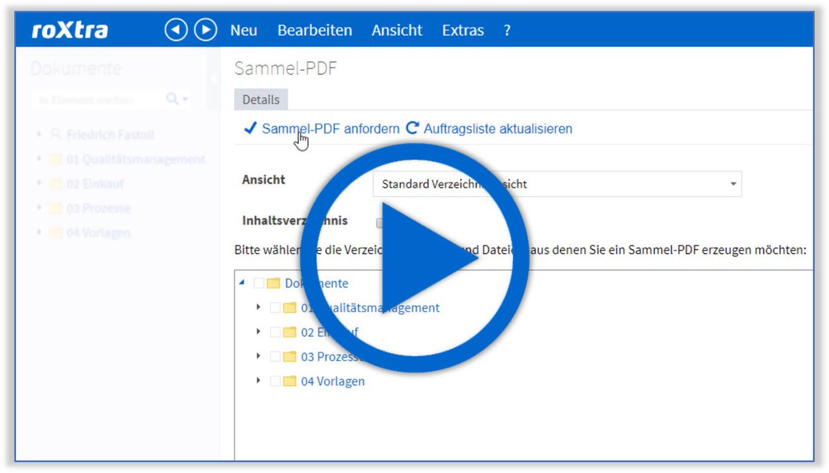This screenshot has height=473, width=829.
Task: Toggle the Inhaltsverzeichnis checkbox
Action: click(380, 222)
